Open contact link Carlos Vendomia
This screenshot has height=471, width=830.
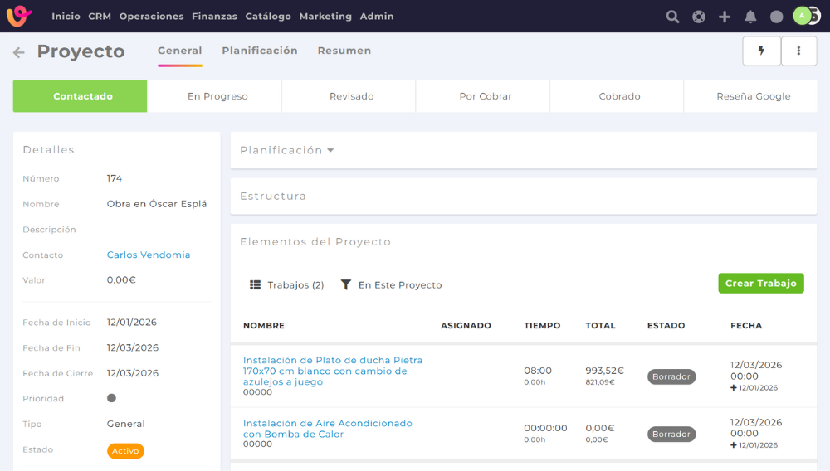pos(149,255)
